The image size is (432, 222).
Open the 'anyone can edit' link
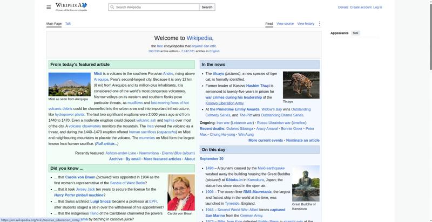click(204, 46)
